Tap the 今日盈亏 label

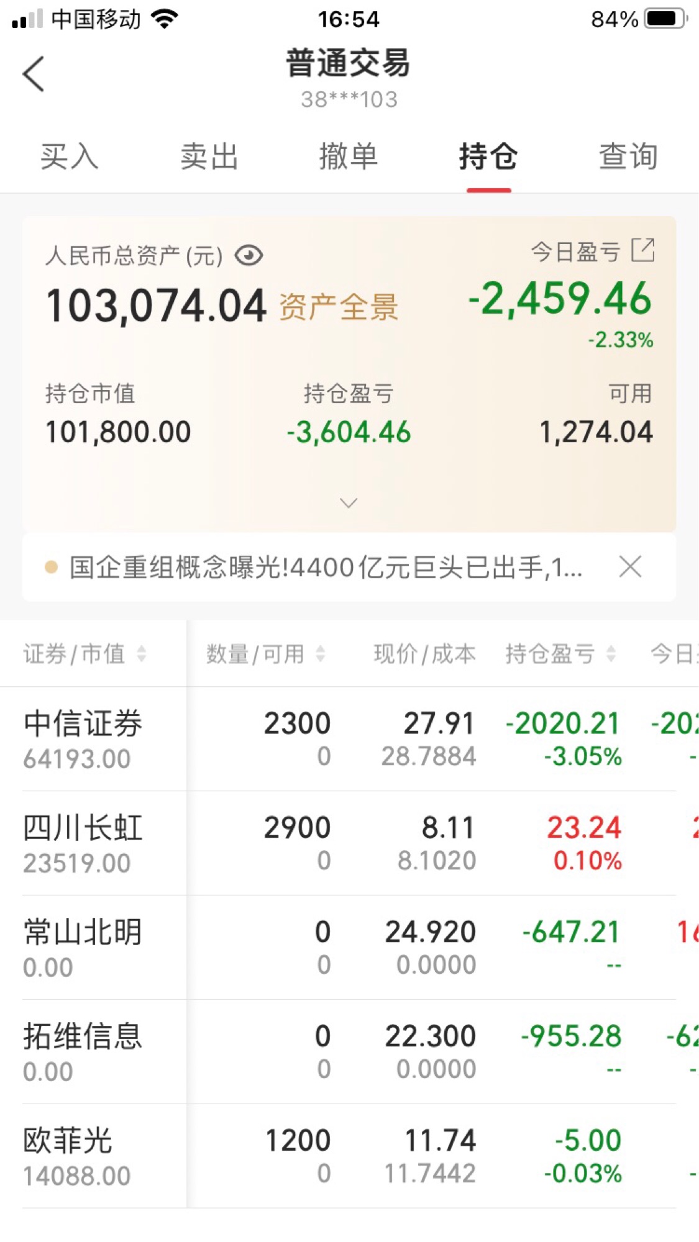tap(575, 252)
